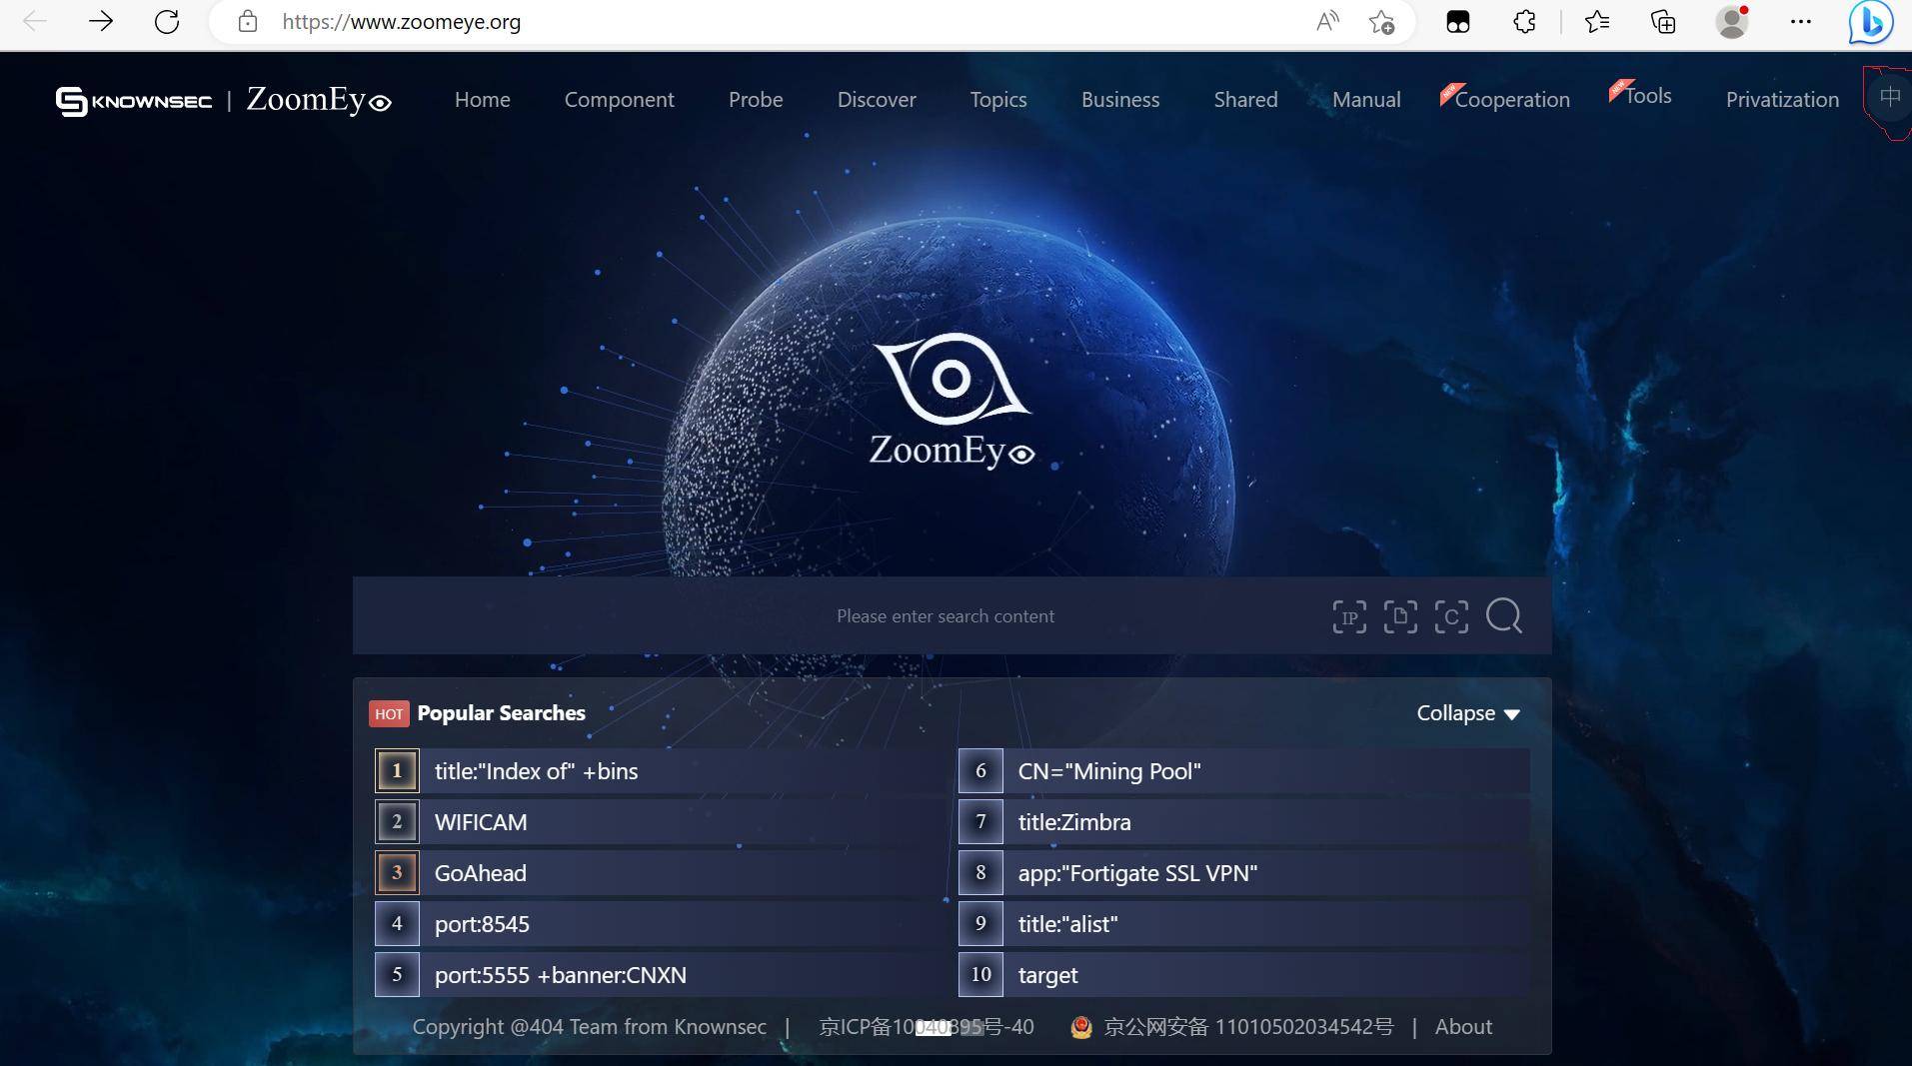Open the Collections icon
The height and width of the screenshot is (1066, 1912).
point(1663,21)
